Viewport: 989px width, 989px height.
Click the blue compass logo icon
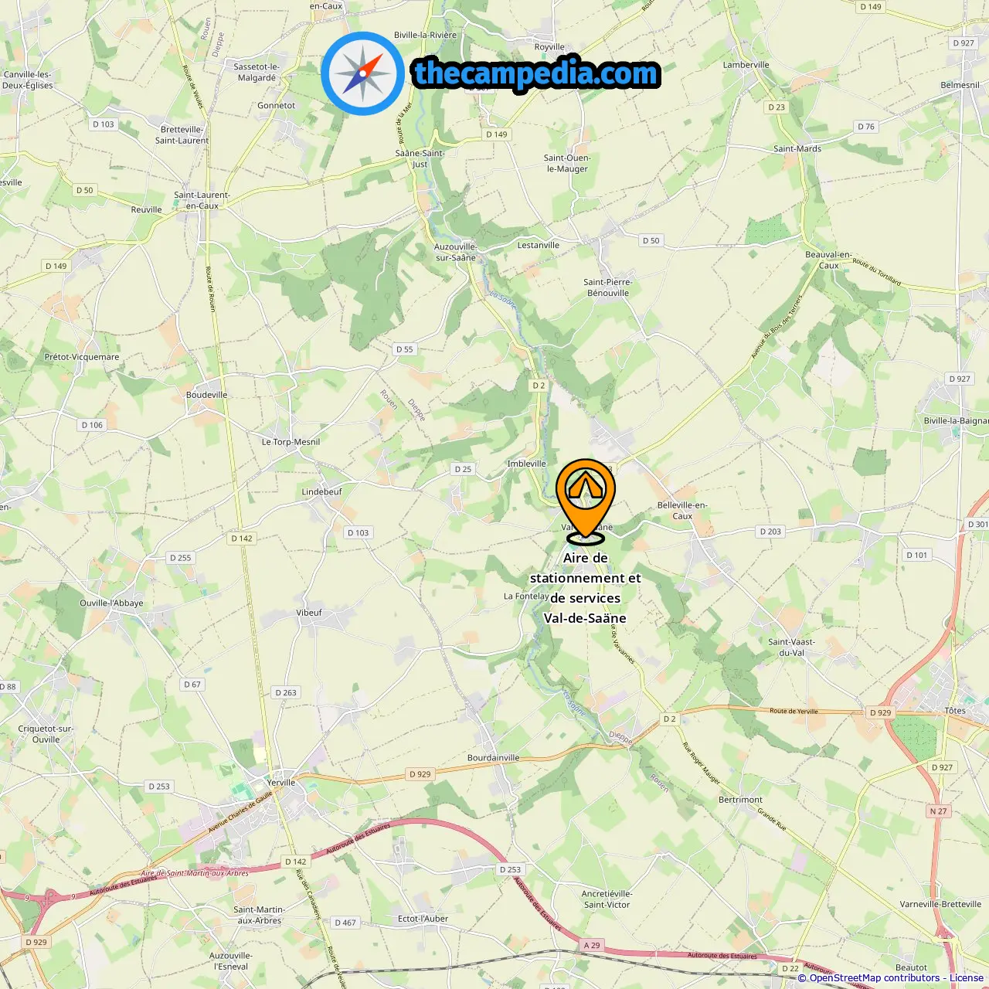click(x=362, y=73)
